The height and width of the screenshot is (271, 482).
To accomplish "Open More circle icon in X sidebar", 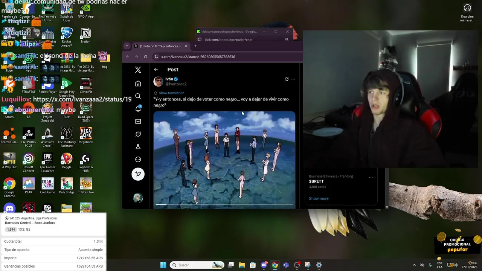I will (138, 160).
